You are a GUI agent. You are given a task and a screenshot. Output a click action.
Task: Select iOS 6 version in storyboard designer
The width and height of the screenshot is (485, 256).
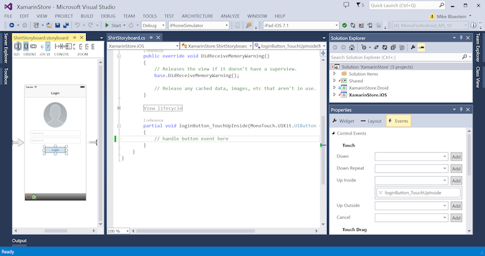[x=42, y=46]
